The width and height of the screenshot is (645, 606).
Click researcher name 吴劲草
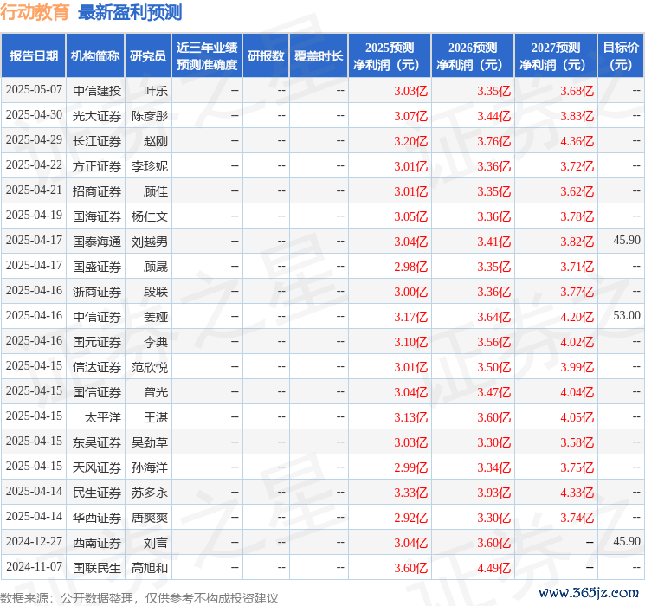150,442
